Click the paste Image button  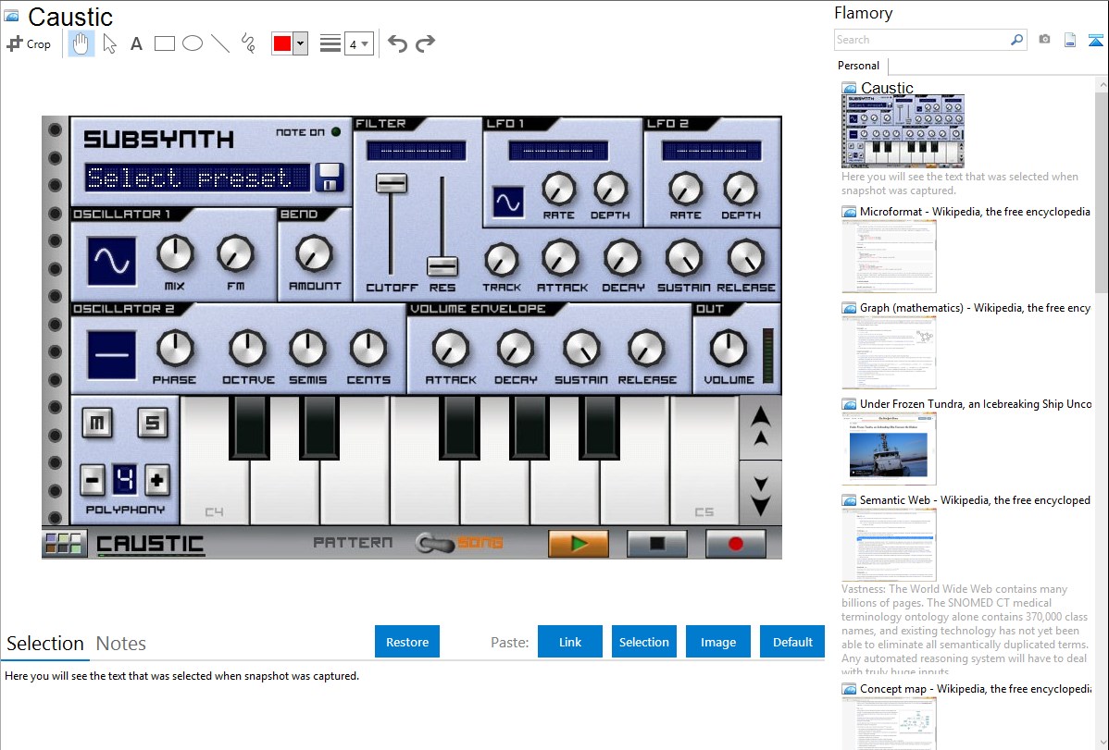(718, 642)
